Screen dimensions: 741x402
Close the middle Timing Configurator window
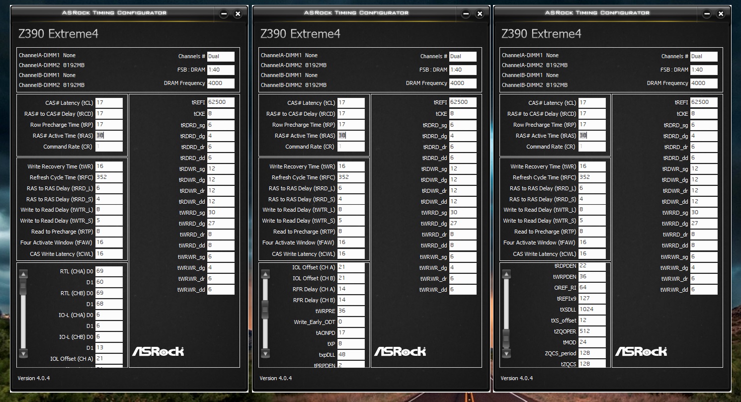click(x=480, y=14)
